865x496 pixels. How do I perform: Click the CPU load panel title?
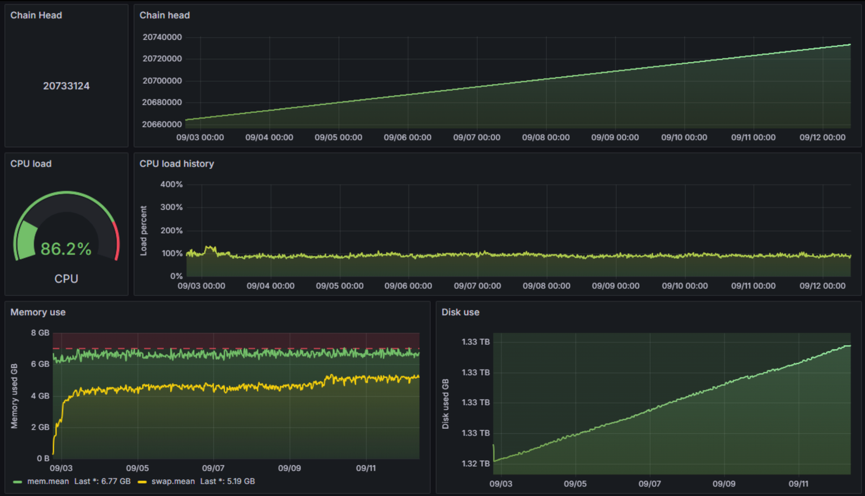[x=30, y=164]
